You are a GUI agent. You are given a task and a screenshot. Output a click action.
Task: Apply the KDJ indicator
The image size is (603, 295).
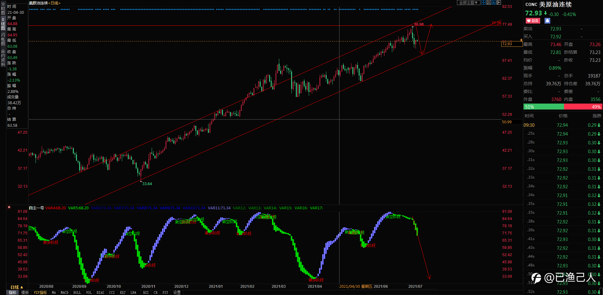pyautogui.click(x=122, y=292)
